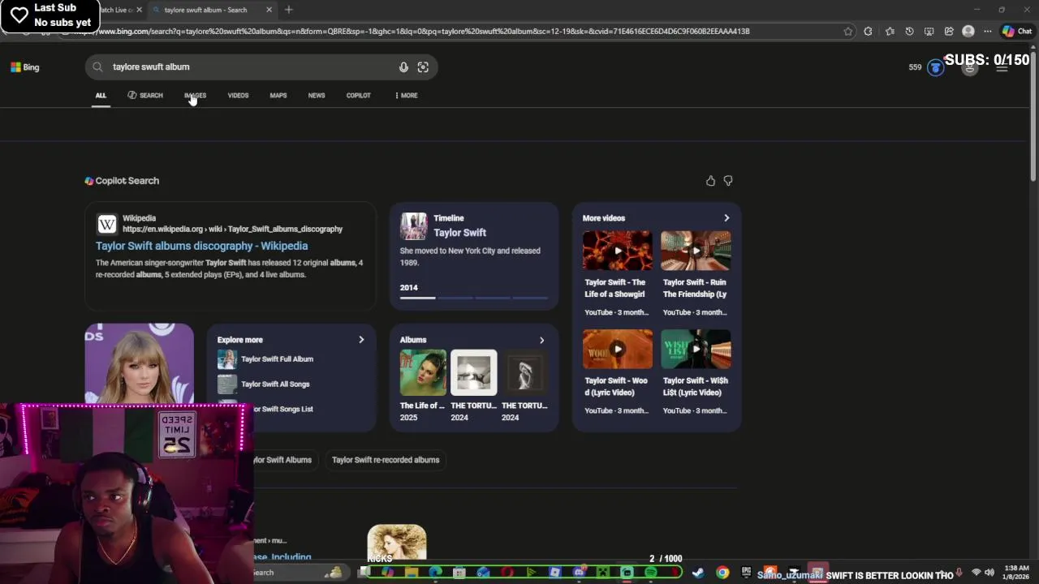The height and width of the screenshot is (584, 1039).
Task: Open the dark Tortured Poets album cover
Action: (x=524, y=372)
